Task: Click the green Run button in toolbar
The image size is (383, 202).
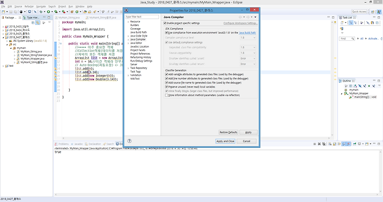Action: (48, 12)
